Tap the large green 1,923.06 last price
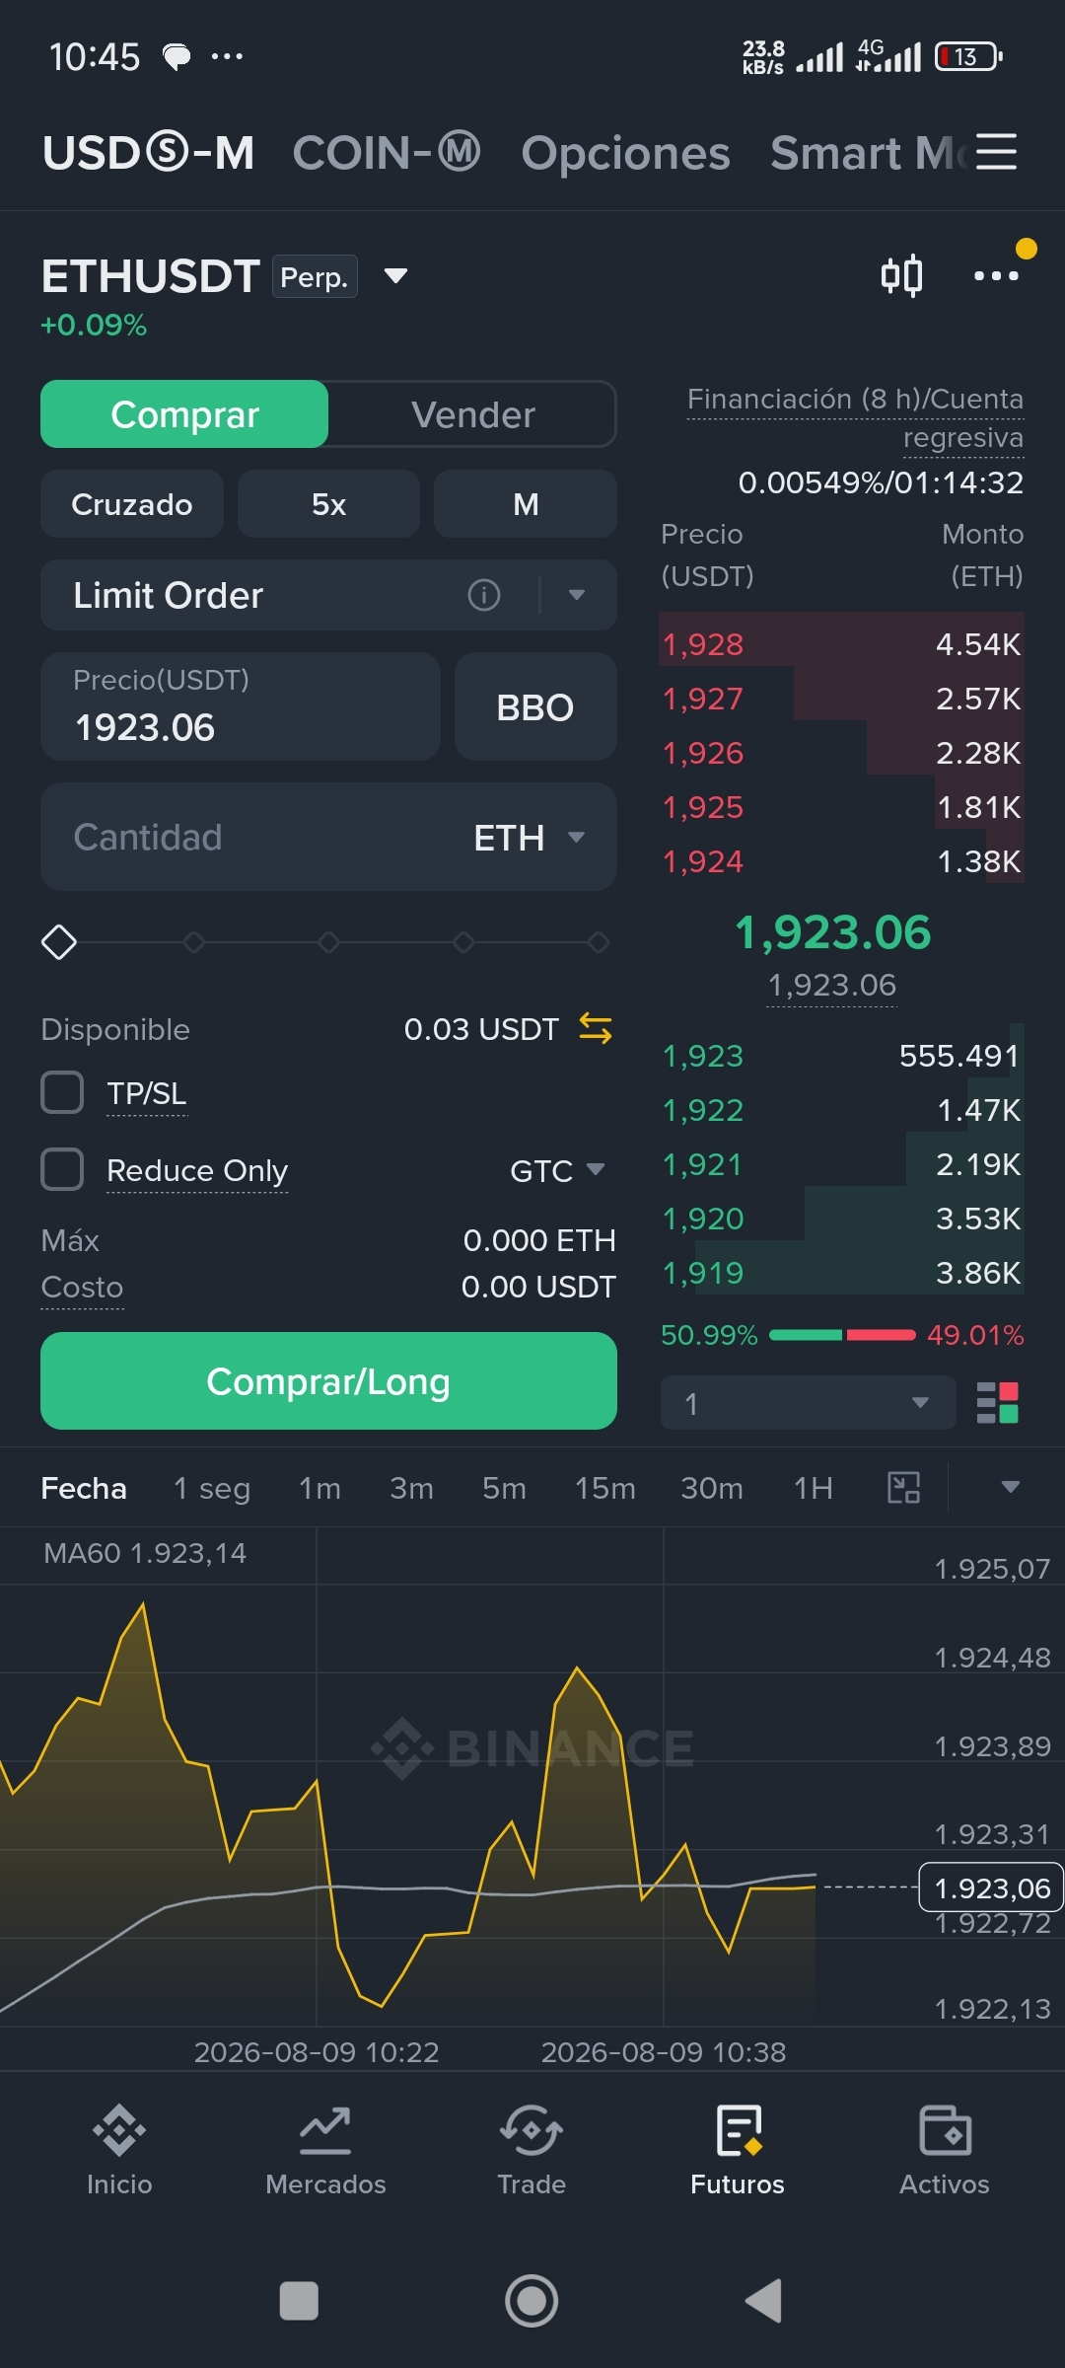 [x=833, y=932]
